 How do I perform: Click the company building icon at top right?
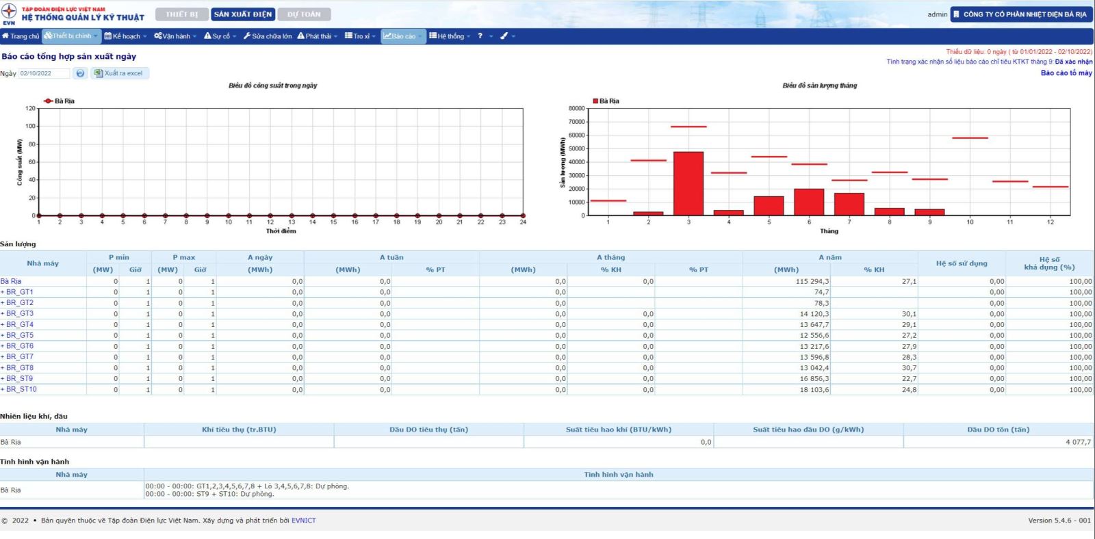coord(956,14)
